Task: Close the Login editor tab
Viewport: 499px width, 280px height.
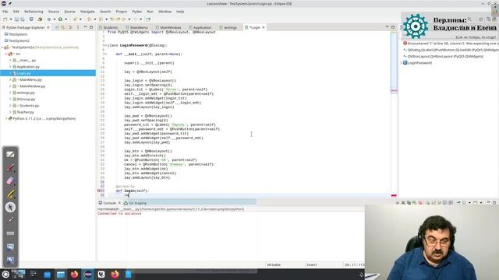Action: 264,28
